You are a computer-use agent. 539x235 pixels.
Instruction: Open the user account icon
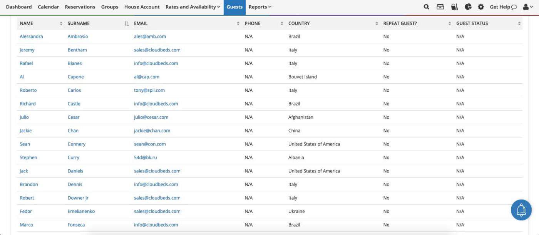[526, 7]
